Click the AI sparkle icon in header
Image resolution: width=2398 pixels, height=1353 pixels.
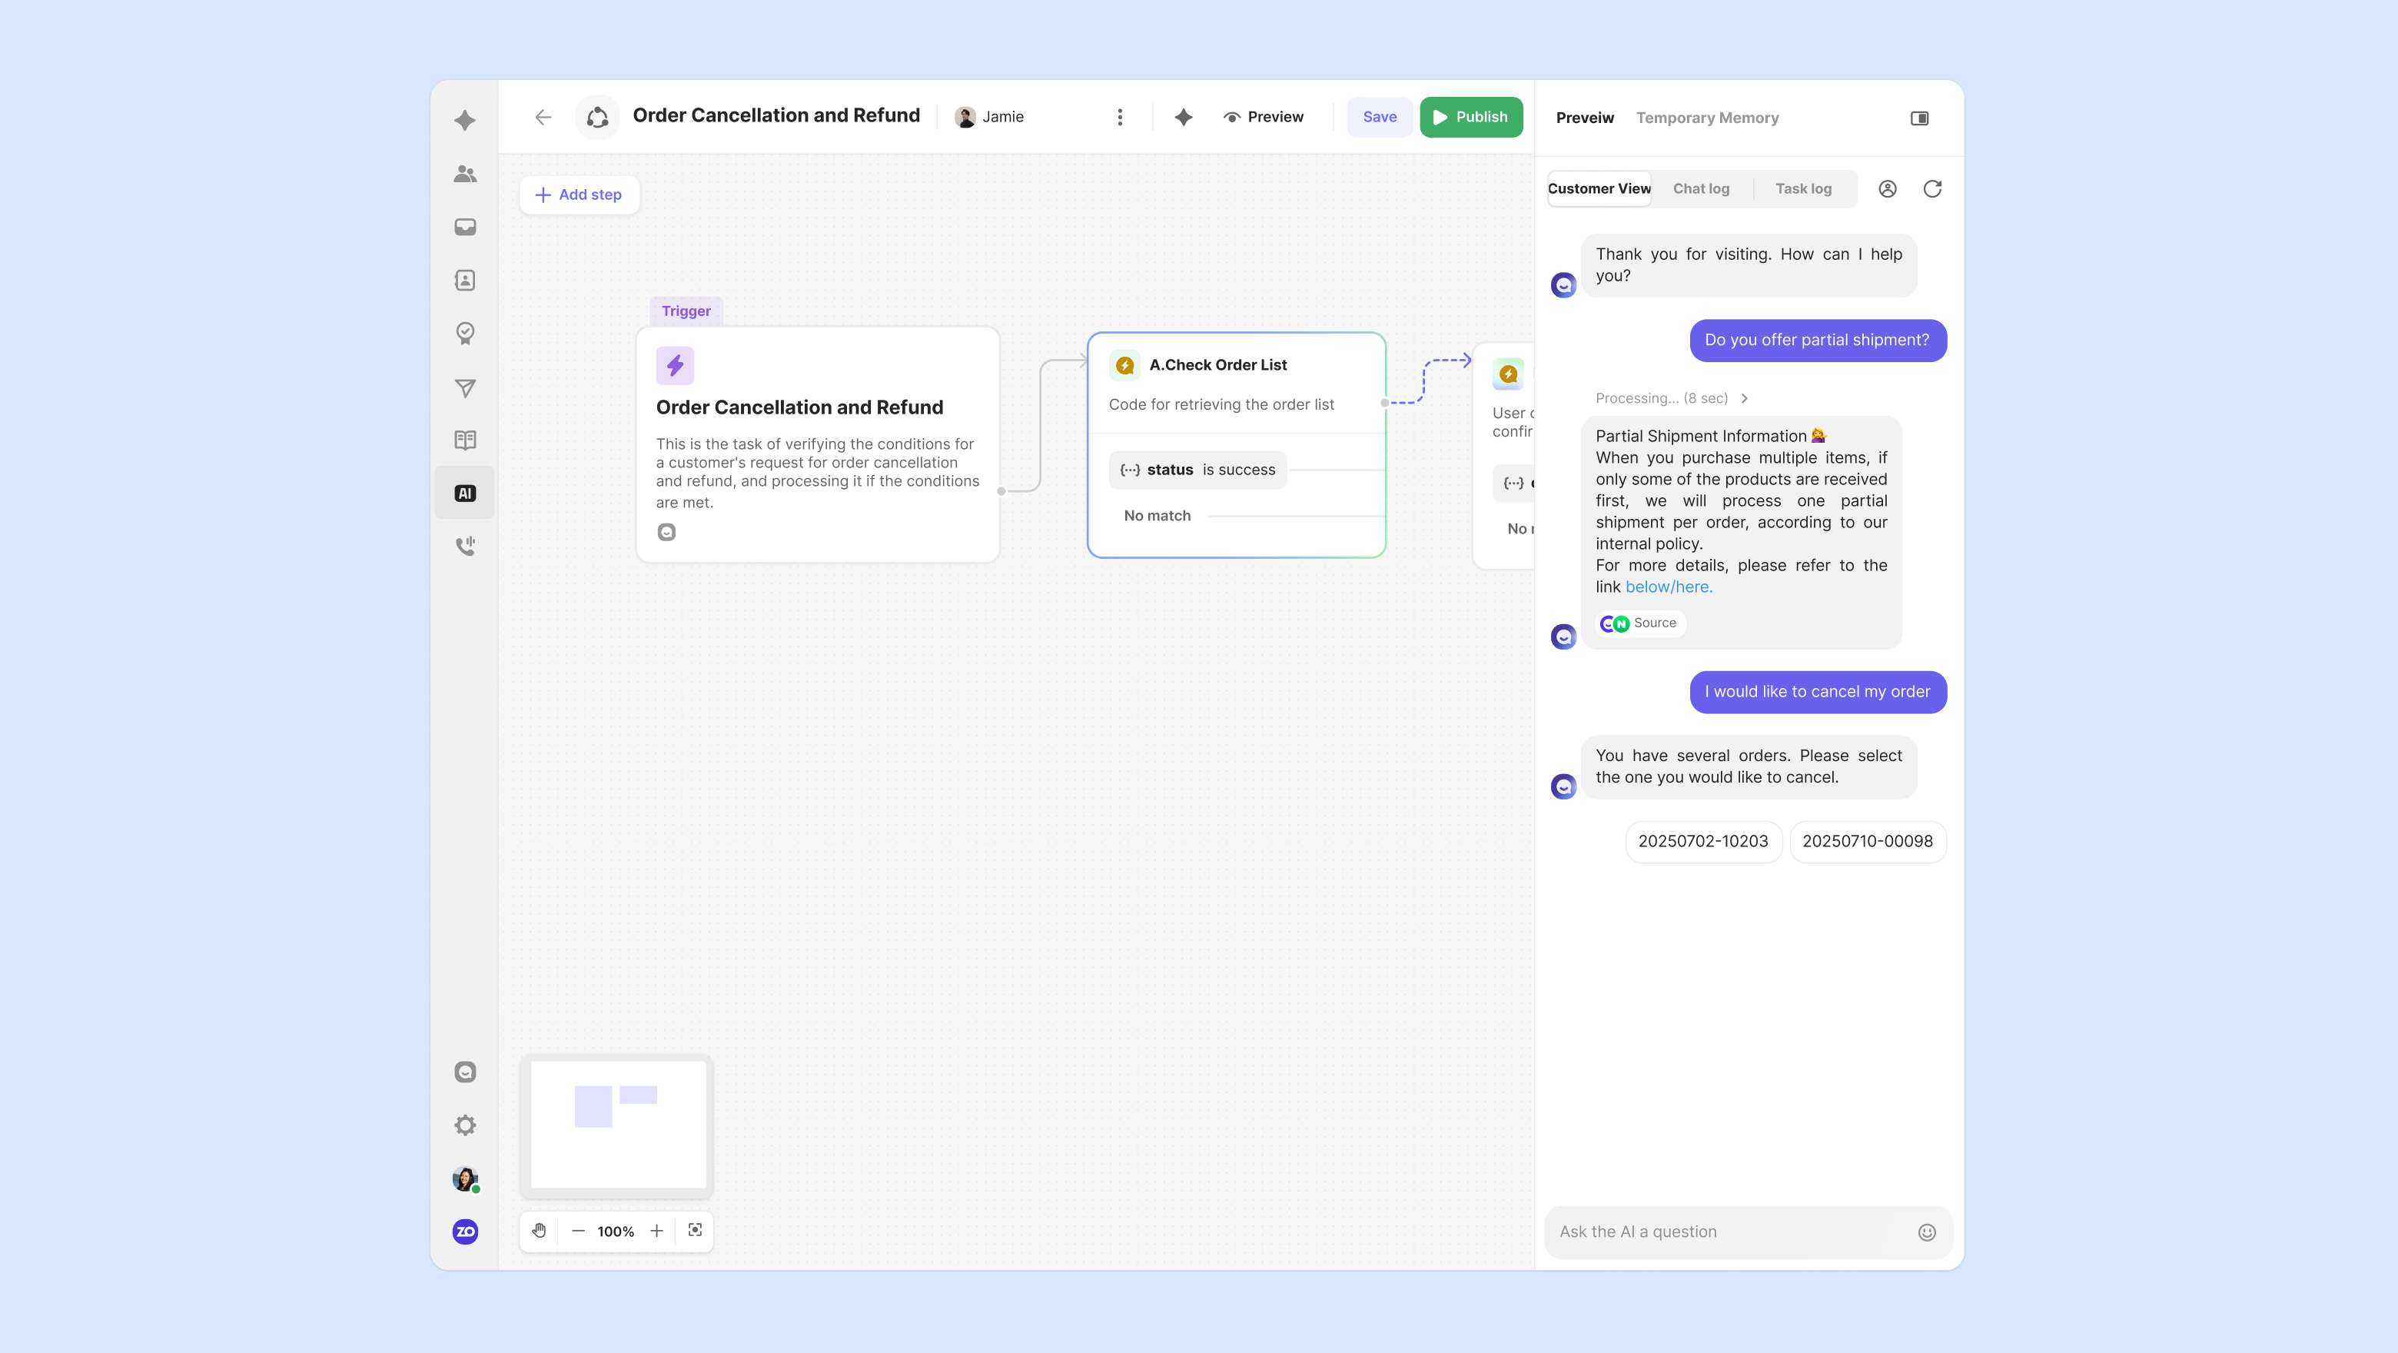point(1183,116)
